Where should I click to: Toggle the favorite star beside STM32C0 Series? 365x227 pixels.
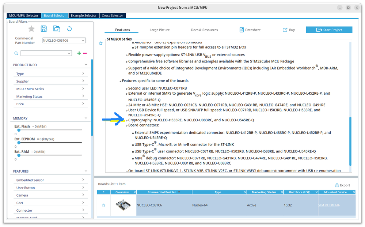[x=101, y=43]
